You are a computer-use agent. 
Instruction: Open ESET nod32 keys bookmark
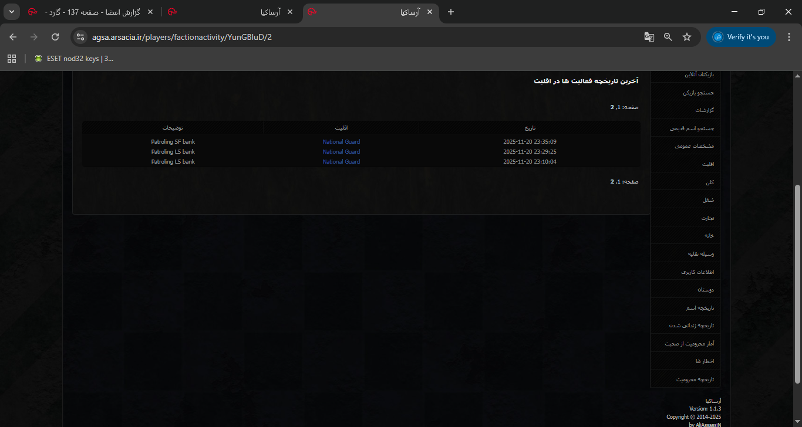click(74, 59)
